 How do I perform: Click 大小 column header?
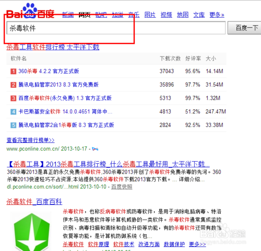coord(211,59)
